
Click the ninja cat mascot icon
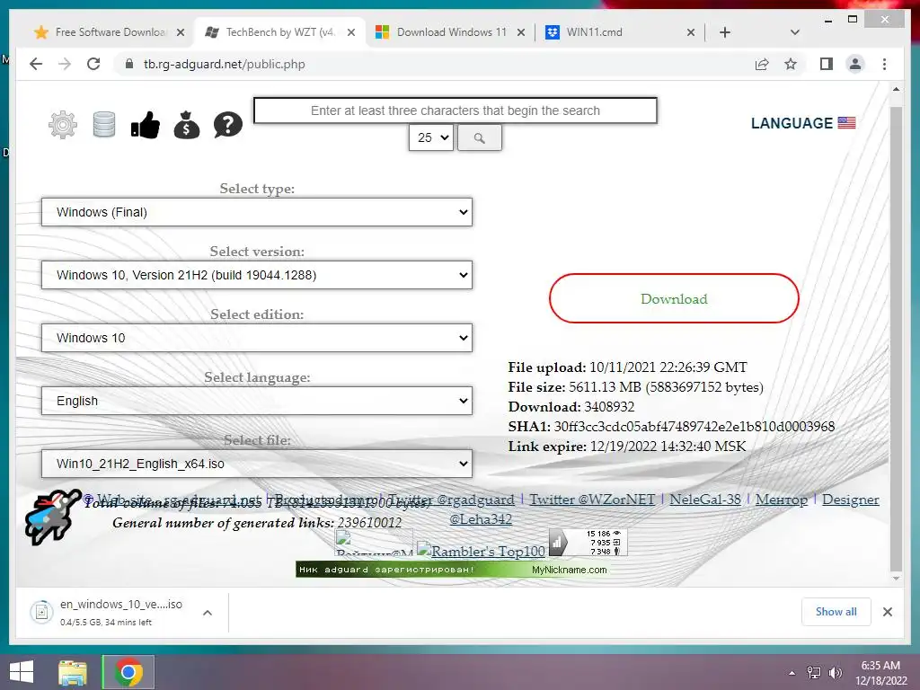pyautogui.click(x=51, y=517)
